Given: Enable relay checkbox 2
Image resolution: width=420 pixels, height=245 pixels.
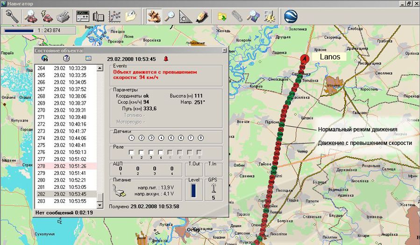Looking at the screenshot, I should [142, 152].
